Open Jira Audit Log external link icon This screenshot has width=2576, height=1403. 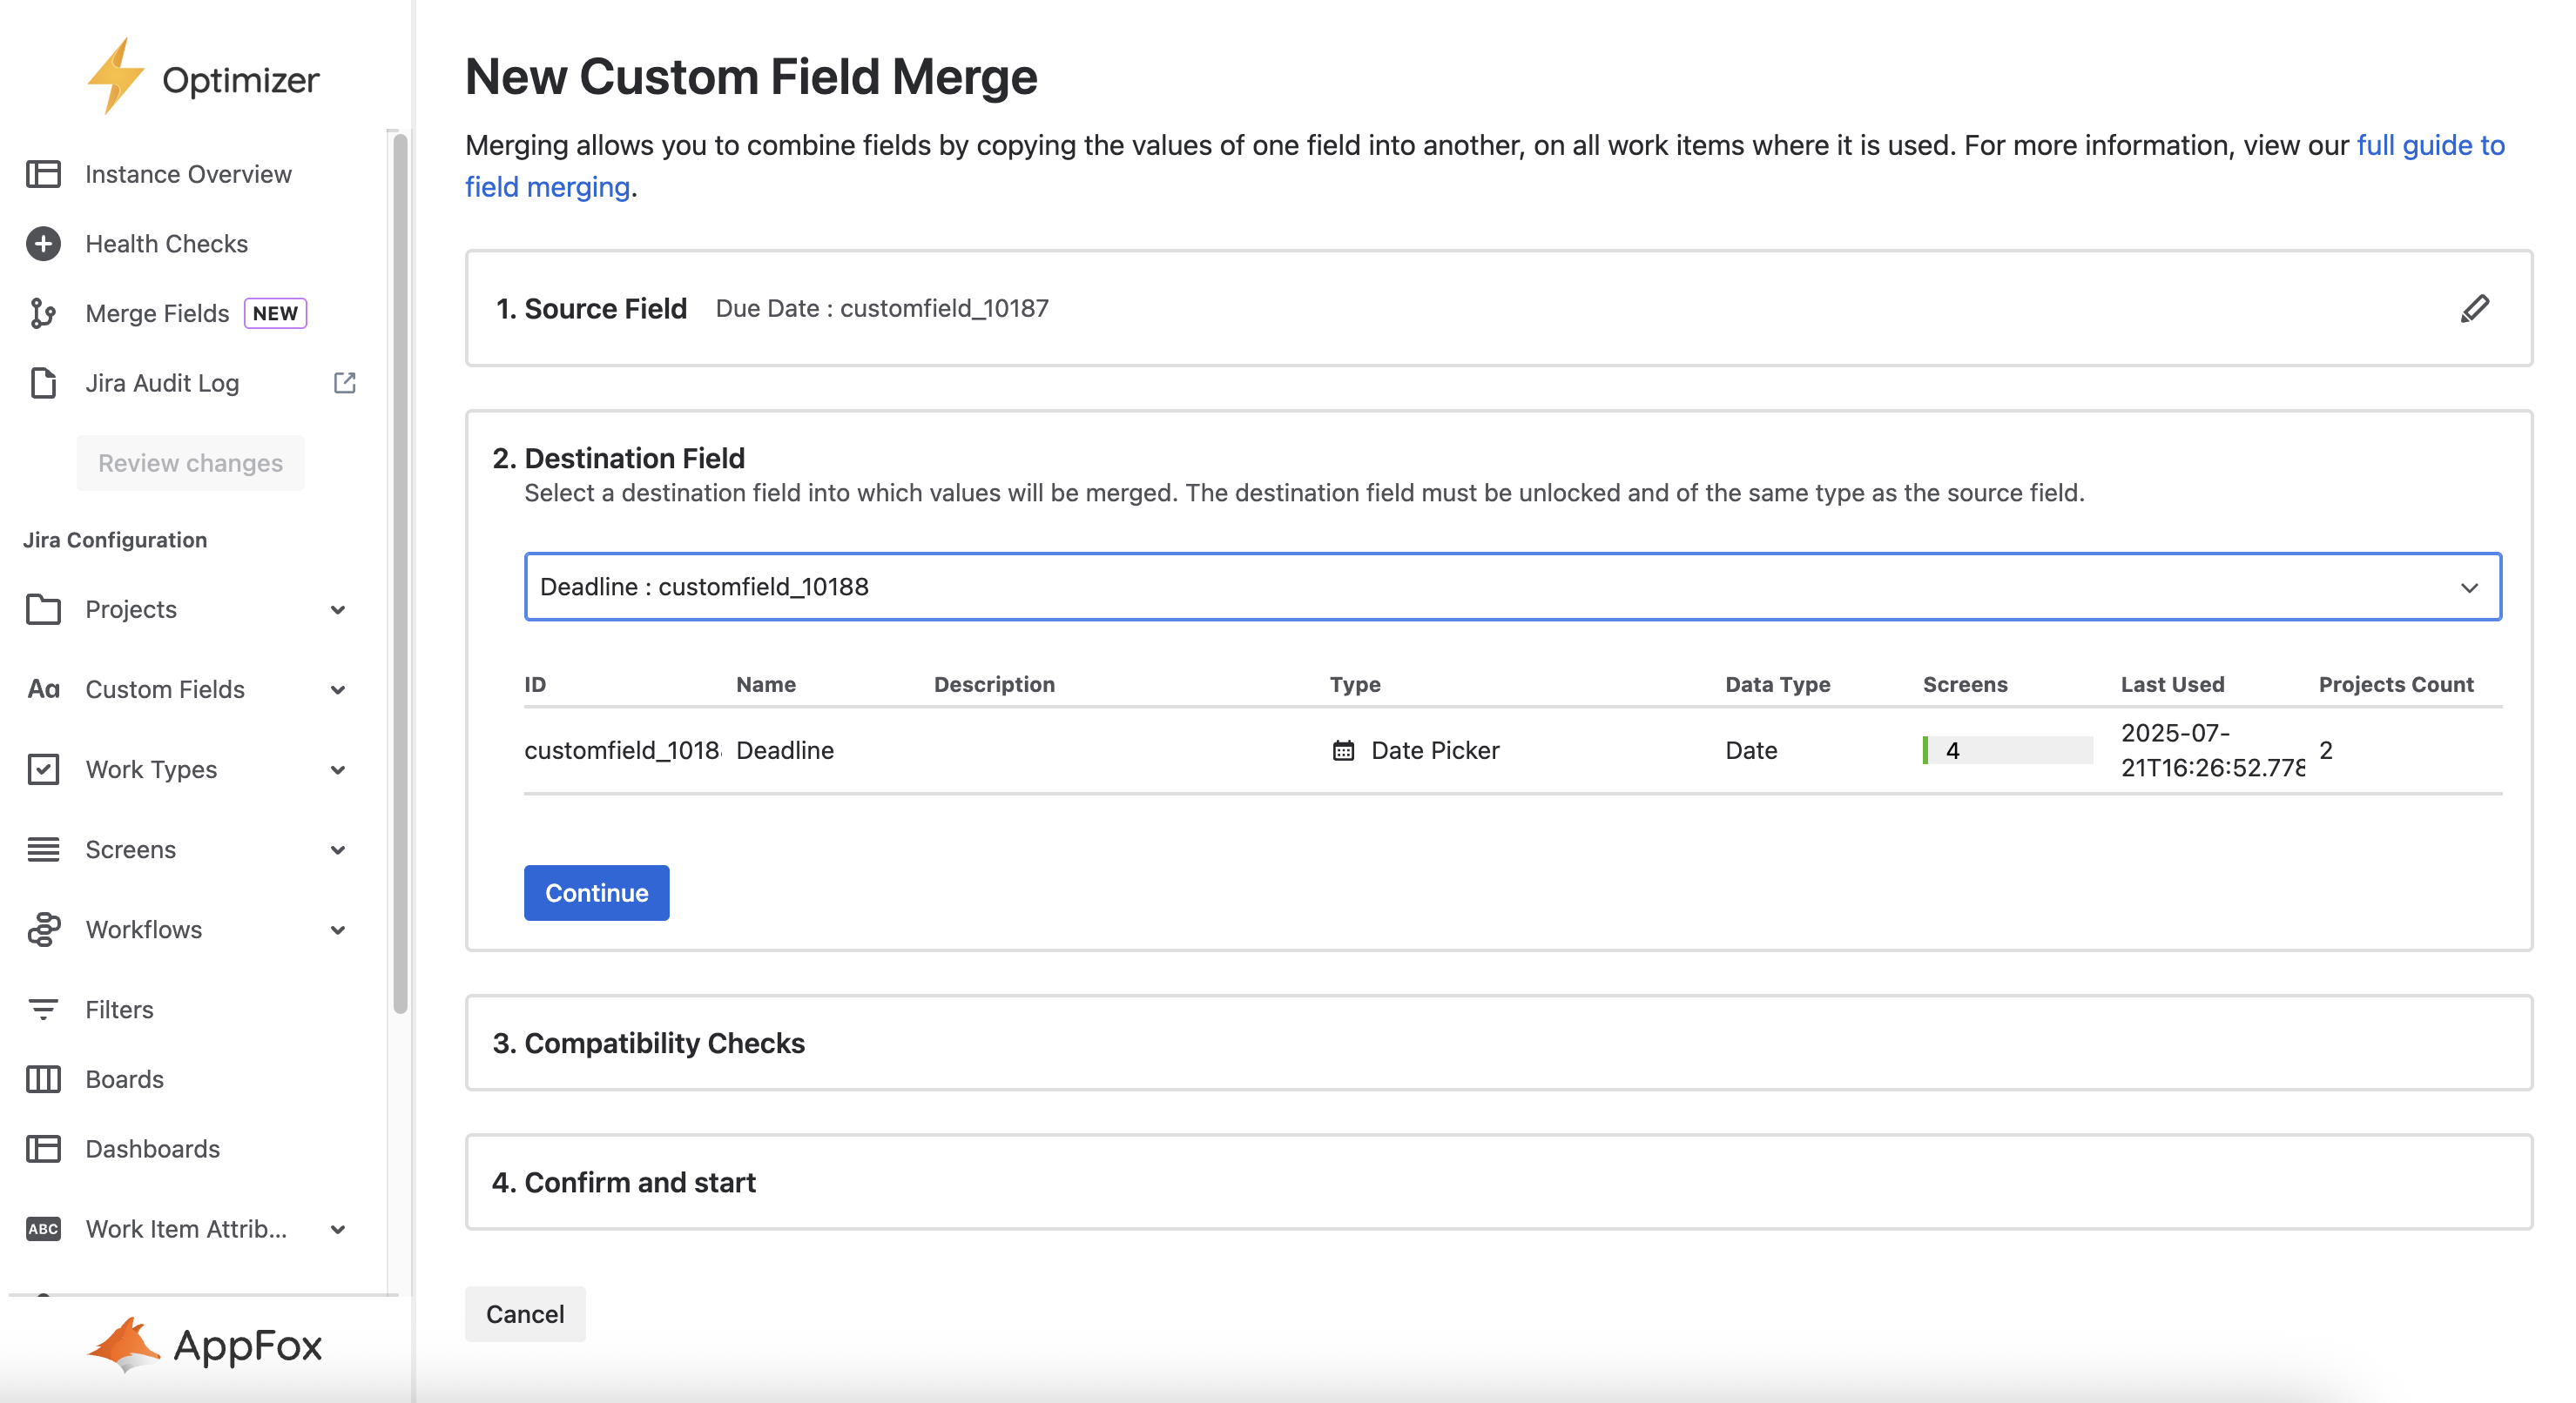pos(344,383)
